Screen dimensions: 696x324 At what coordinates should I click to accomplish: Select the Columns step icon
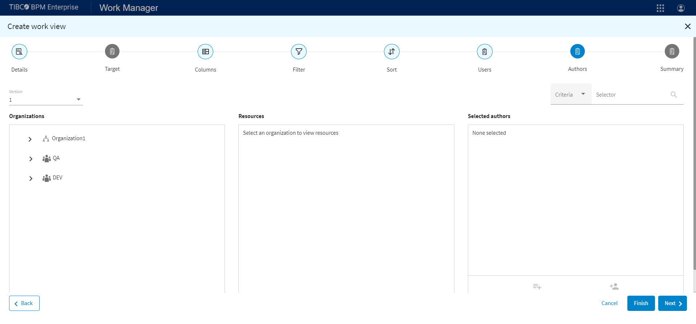tap(206, 52)
